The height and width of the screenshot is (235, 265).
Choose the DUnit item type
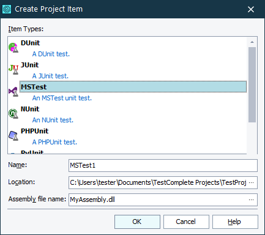click(30, 43)
